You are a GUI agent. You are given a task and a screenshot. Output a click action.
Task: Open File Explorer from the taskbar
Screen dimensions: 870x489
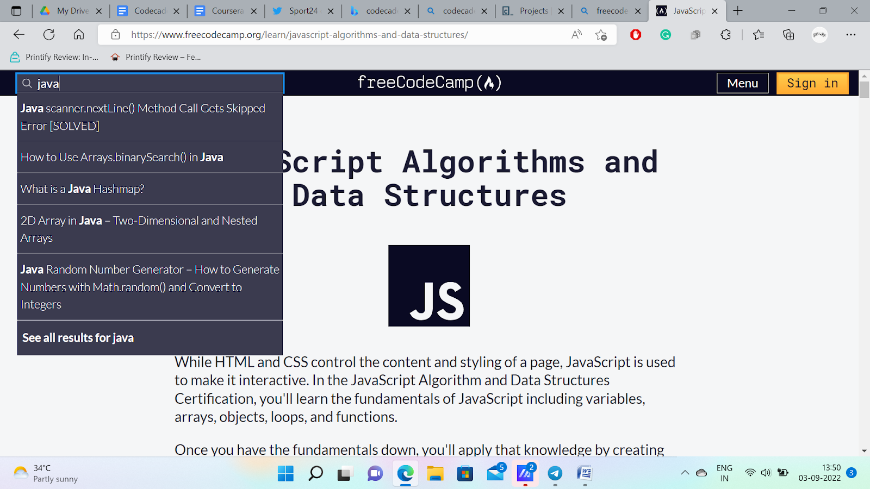click(435, 473)
